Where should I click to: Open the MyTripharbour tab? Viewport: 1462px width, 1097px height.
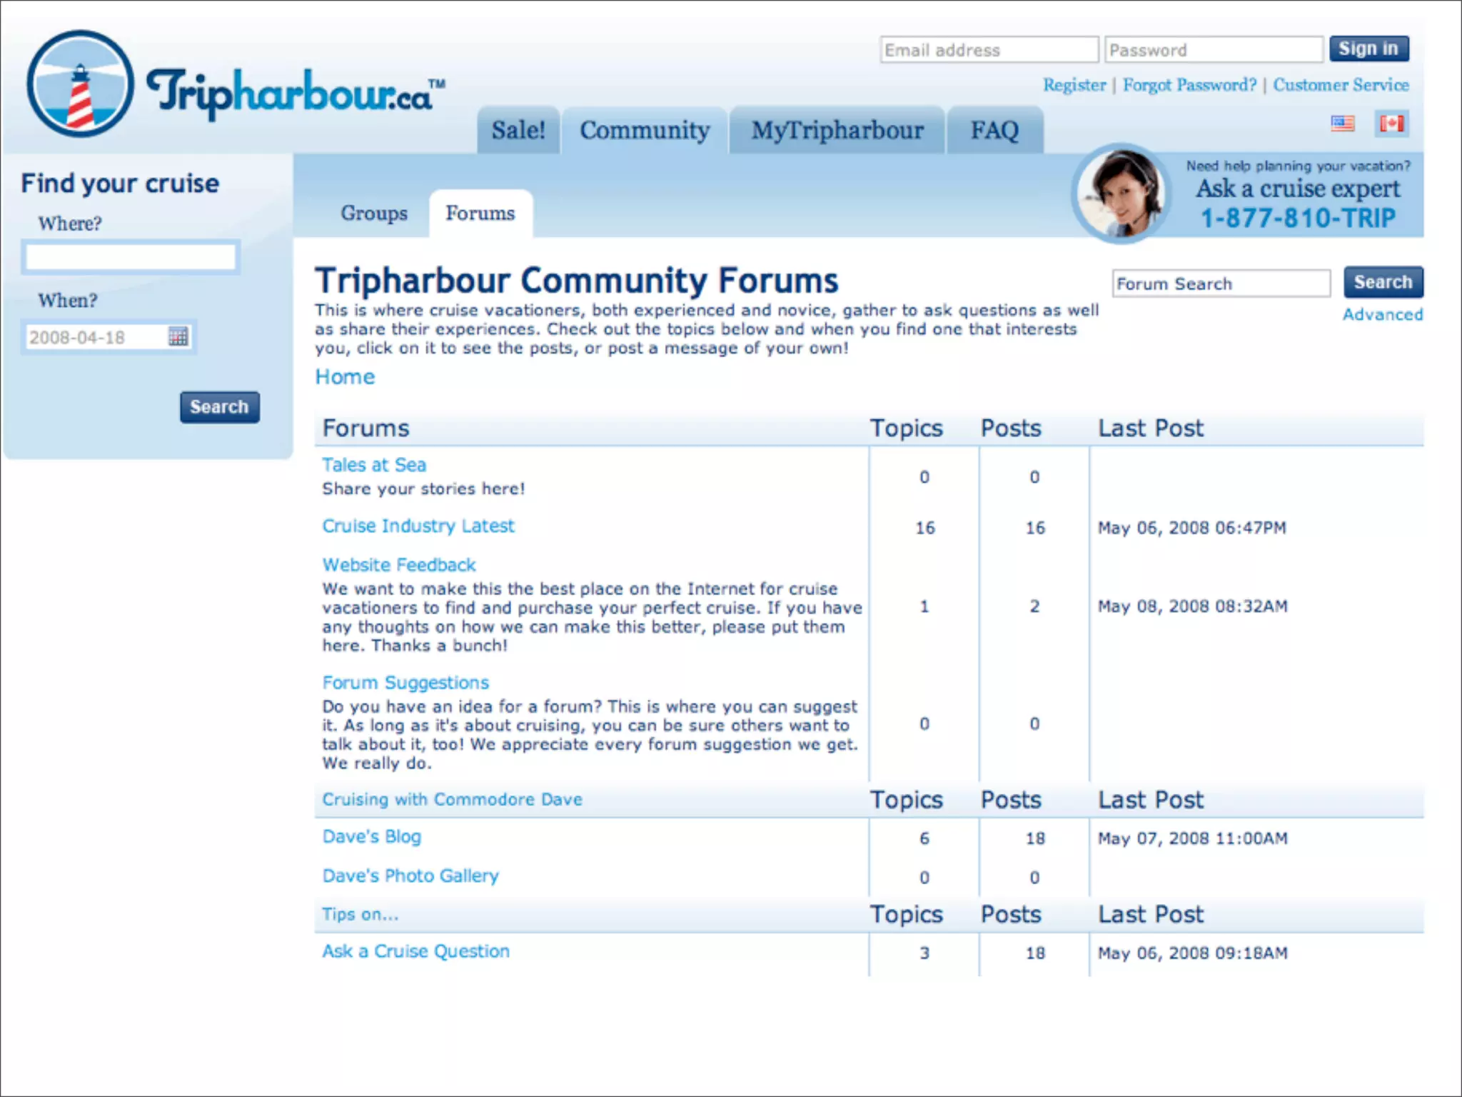point(837,130)
